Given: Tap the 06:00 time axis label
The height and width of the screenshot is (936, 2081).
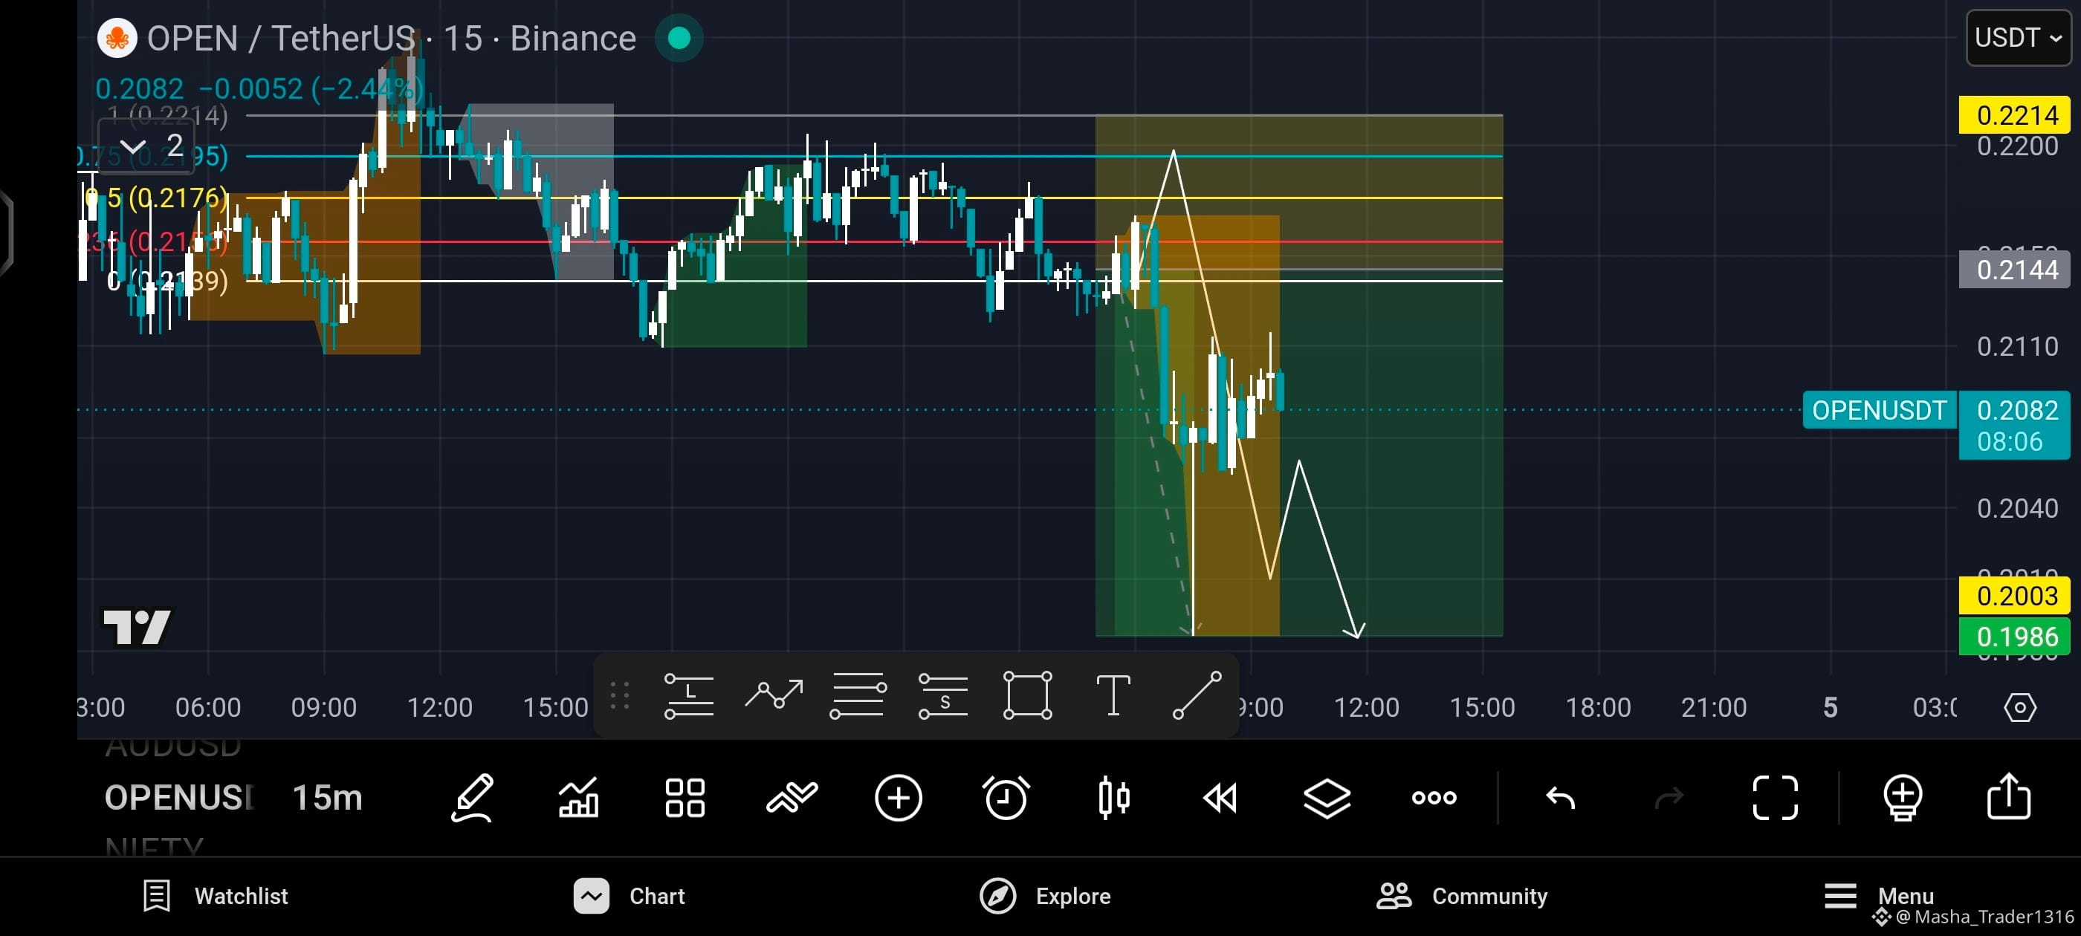Looking at the screenshot, I should pyautogui.click(x=207, y=707).
